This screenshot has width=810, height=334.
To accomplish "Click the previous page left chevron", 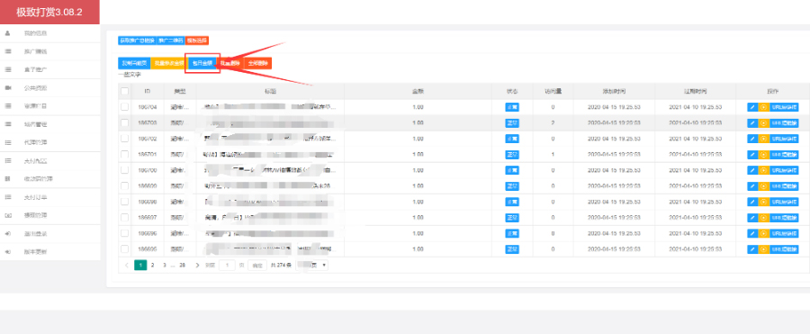I will [127, 265].
